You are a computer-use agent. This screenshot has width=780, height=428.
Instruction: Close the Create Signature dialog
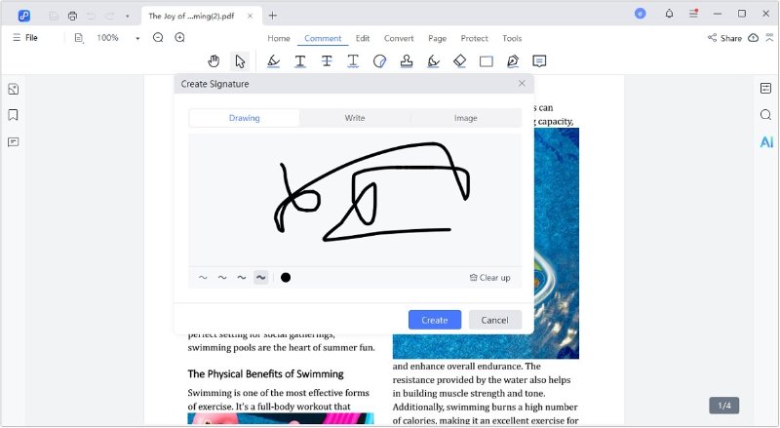point(522,83)
